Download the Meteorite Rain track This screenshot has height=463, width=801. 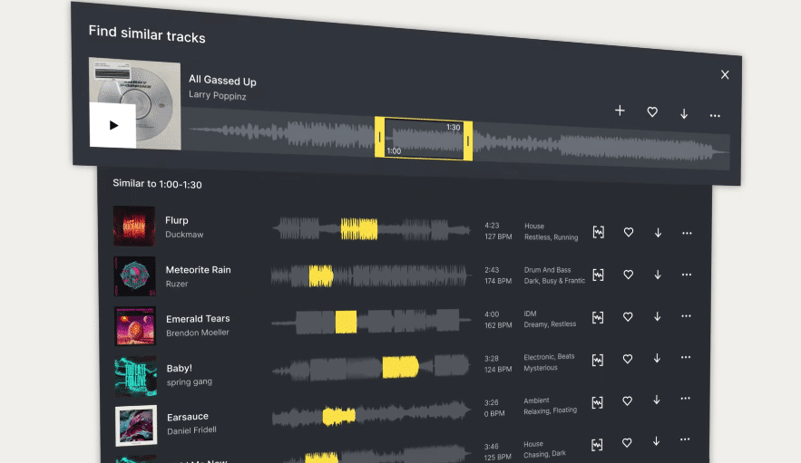coord(658,275)
